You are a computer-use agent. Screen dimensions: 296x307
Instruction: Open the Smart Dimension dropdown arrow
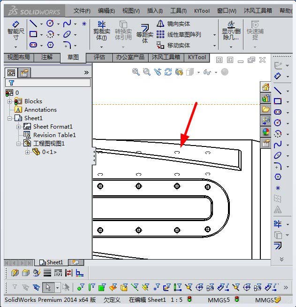(15, 47)
